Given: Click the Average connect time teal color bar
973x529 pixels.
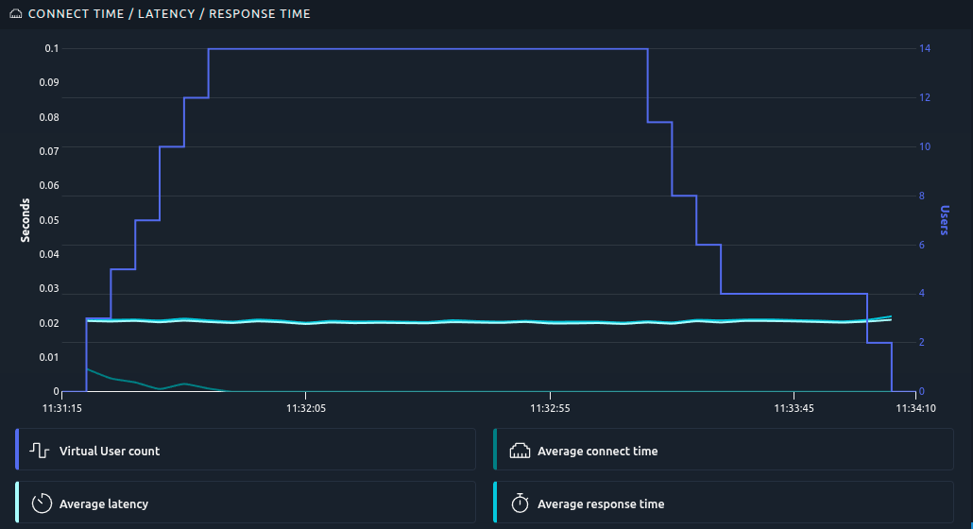Looking at the screenshot, I should [495, 449].
